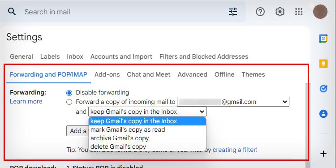The image size is (336, 168).
Task: Open Accounts and Import tab
Action: click(x=121, y=56)
